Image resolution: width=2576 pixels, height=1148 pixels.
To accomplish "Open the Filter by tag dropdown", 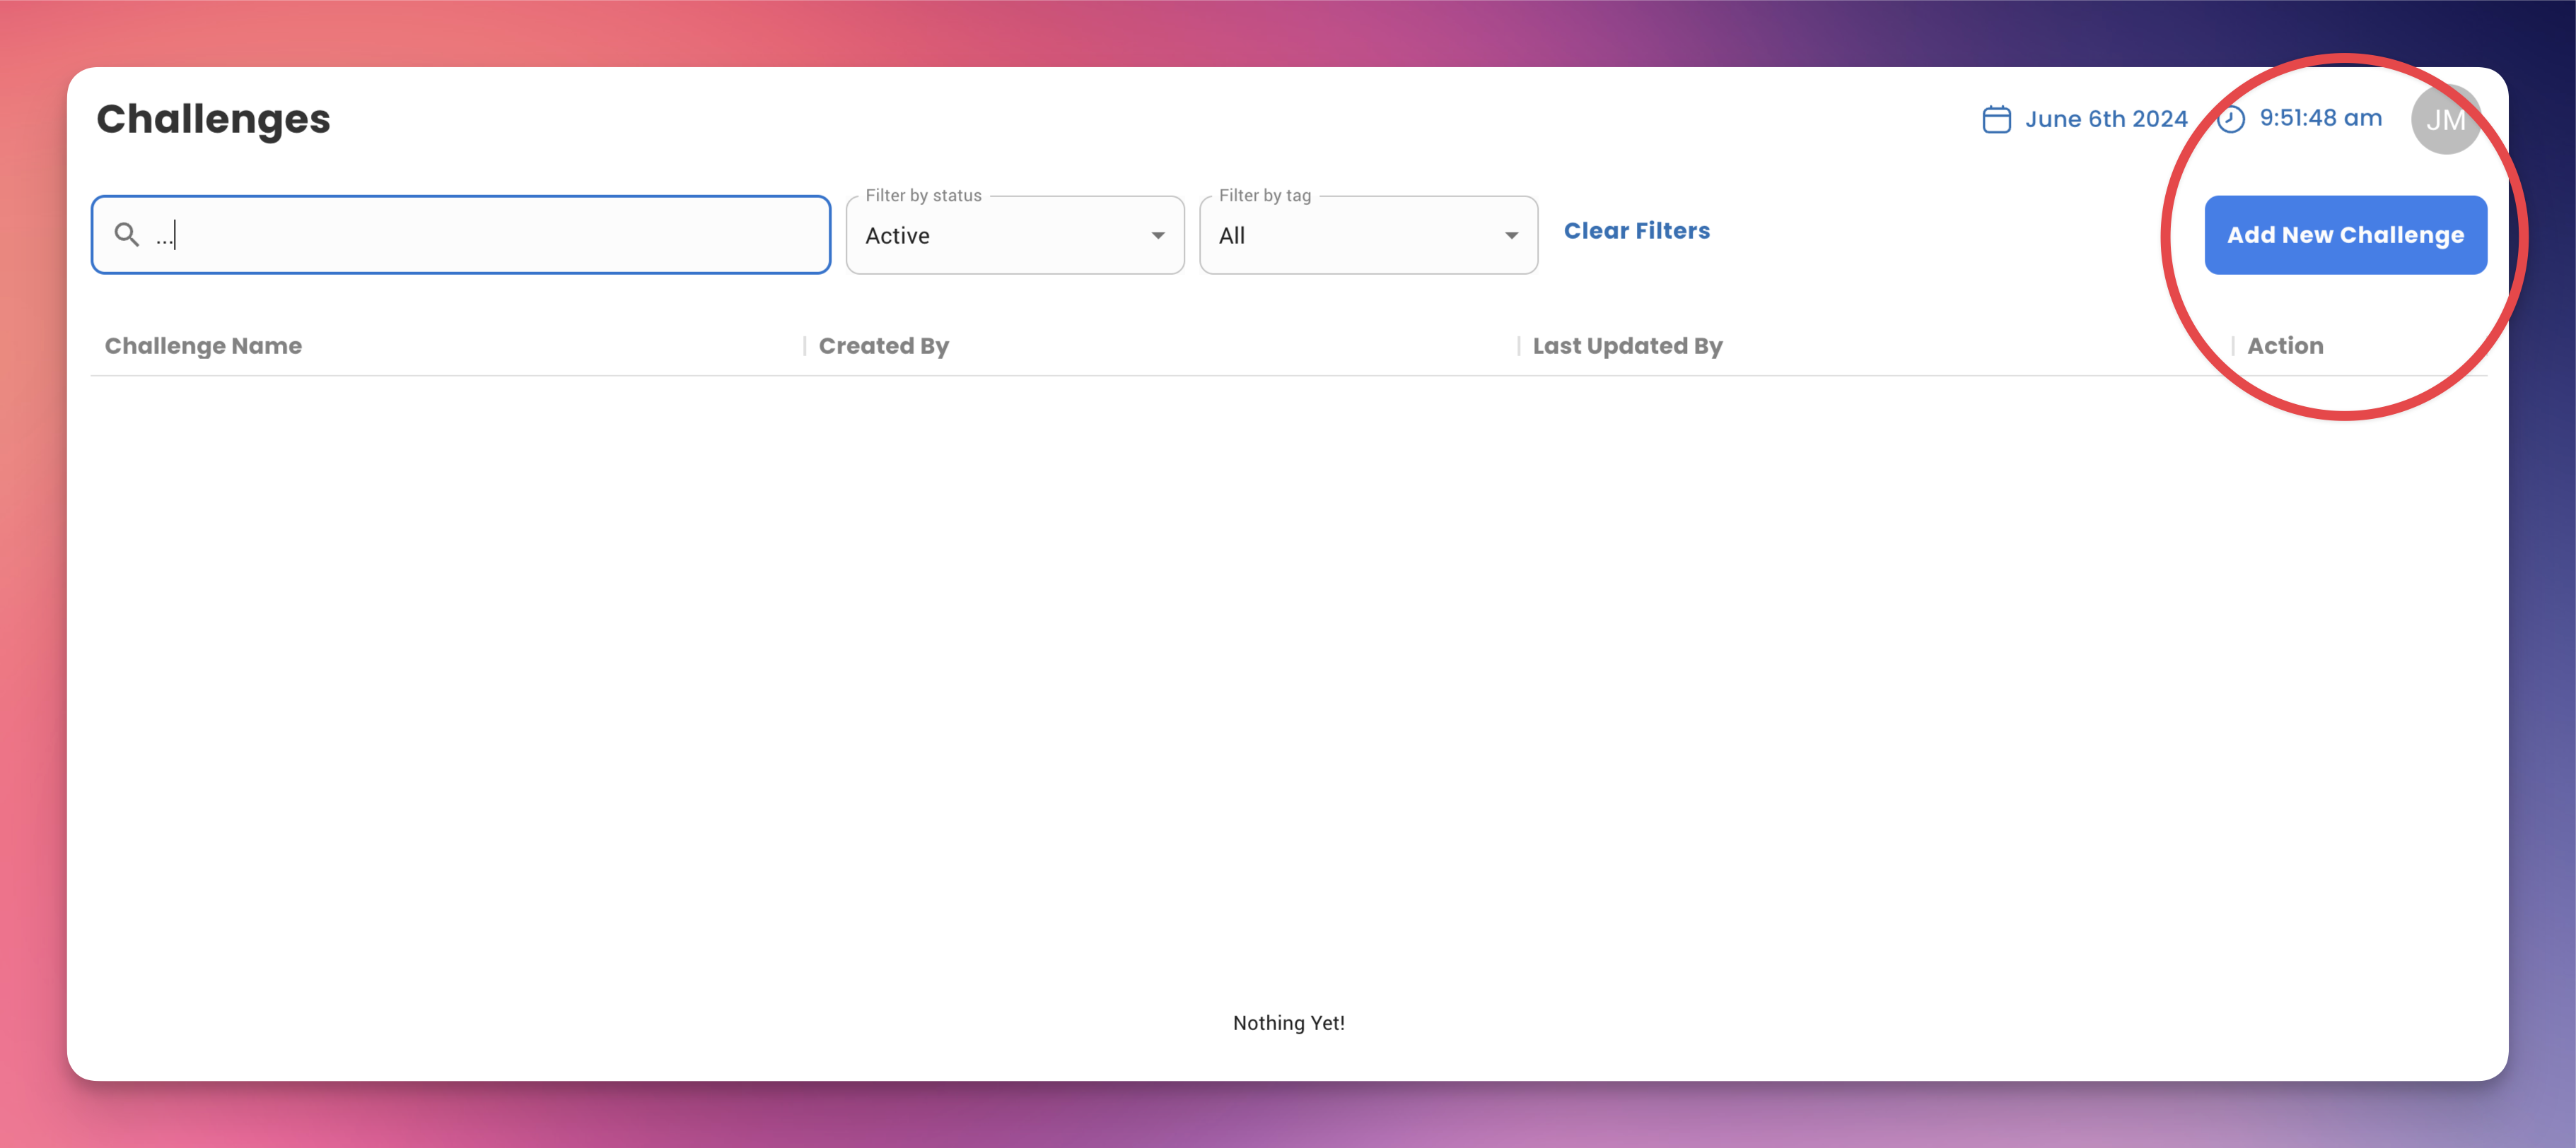I will pyautogui.click(x=1350, y=236).
